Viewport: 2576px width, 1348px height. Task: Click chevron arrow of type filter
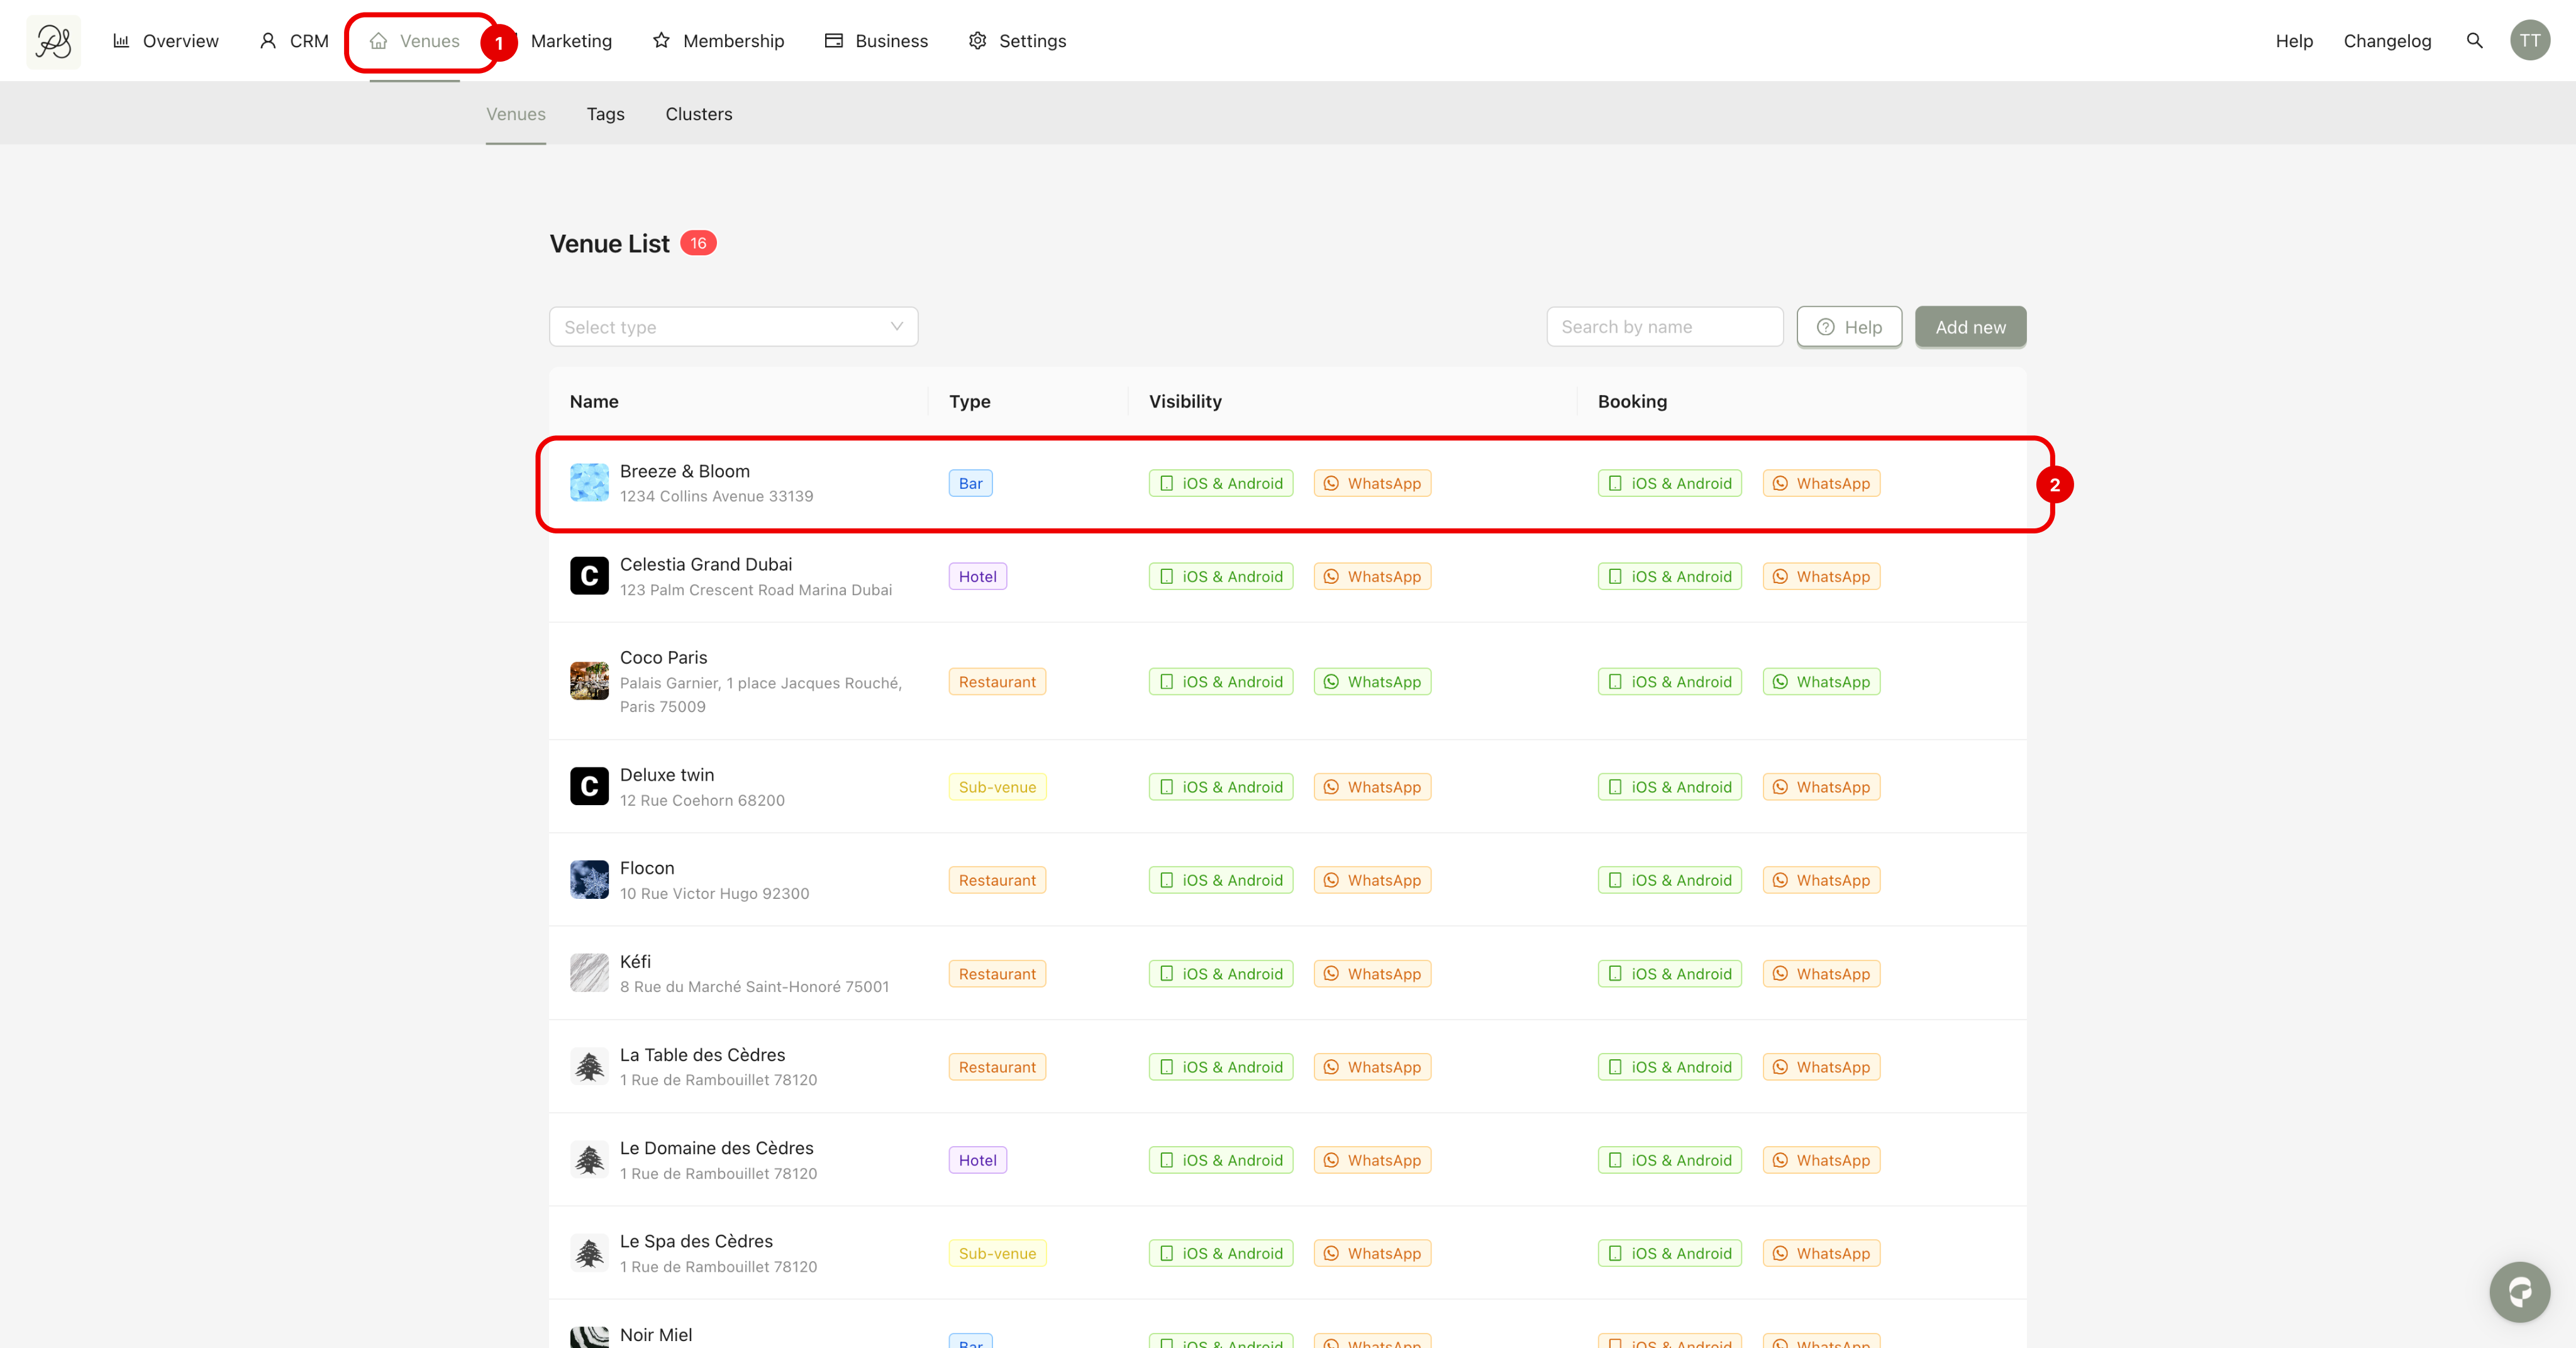896,327
